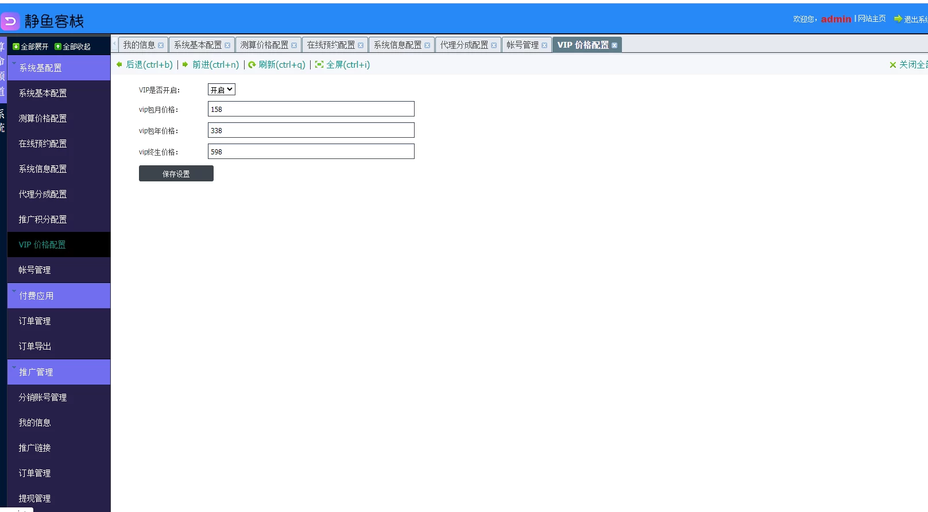Image resolution: width=928 pixels, height=512 pixels.
Task: Go back using 后退(ctrl+b)
Action: point(149,65)
